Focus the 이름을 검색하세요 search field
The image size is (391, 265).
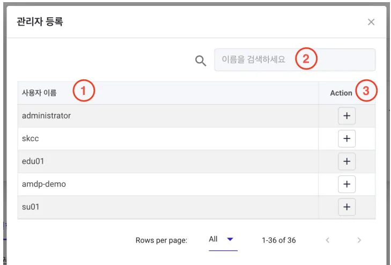tap(295, 60)
